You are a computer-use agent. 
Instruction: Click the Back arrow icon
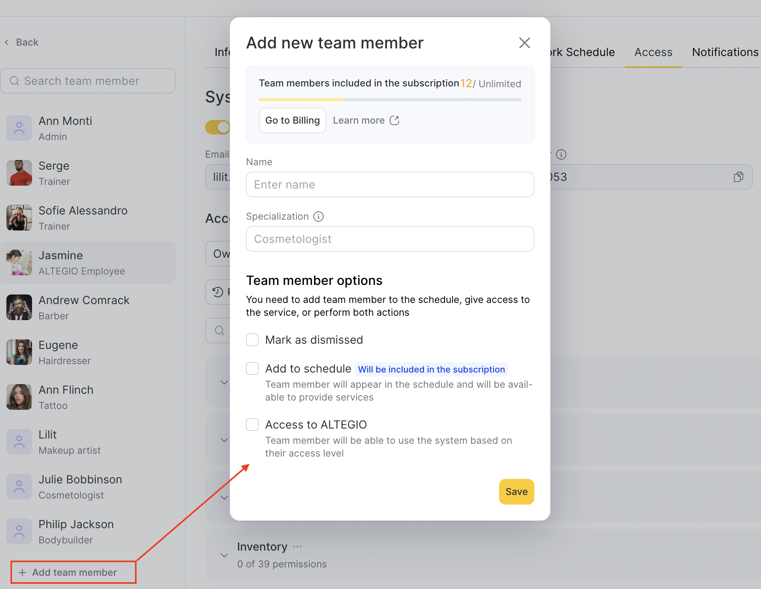[7, 42]
